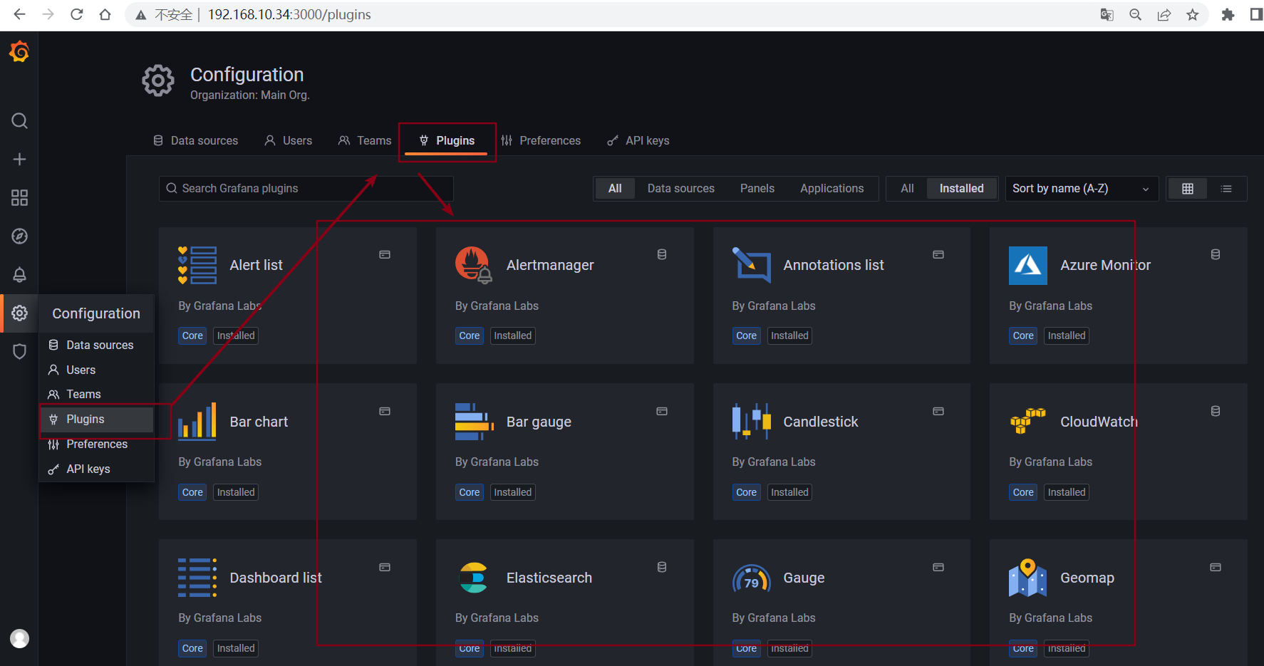Select Users in Configuration flyout menu
The width and height of the screenshot is (1264, 666).
click(97, 370)
